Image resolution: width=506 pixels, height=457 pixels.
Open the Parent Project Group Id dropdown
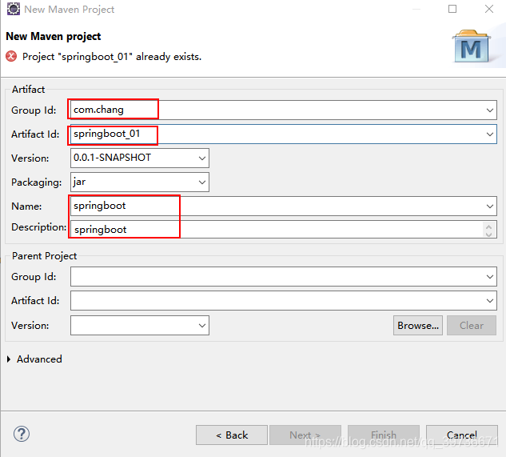click(x=489, y=277)
